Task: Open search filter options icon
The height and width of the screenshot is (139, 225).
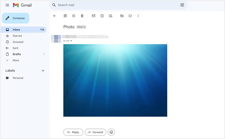Action: pos(182,5)
